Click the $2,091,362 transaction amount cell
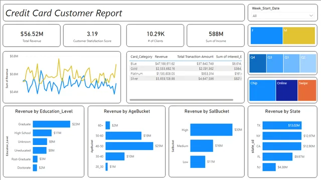 [206, 68]
